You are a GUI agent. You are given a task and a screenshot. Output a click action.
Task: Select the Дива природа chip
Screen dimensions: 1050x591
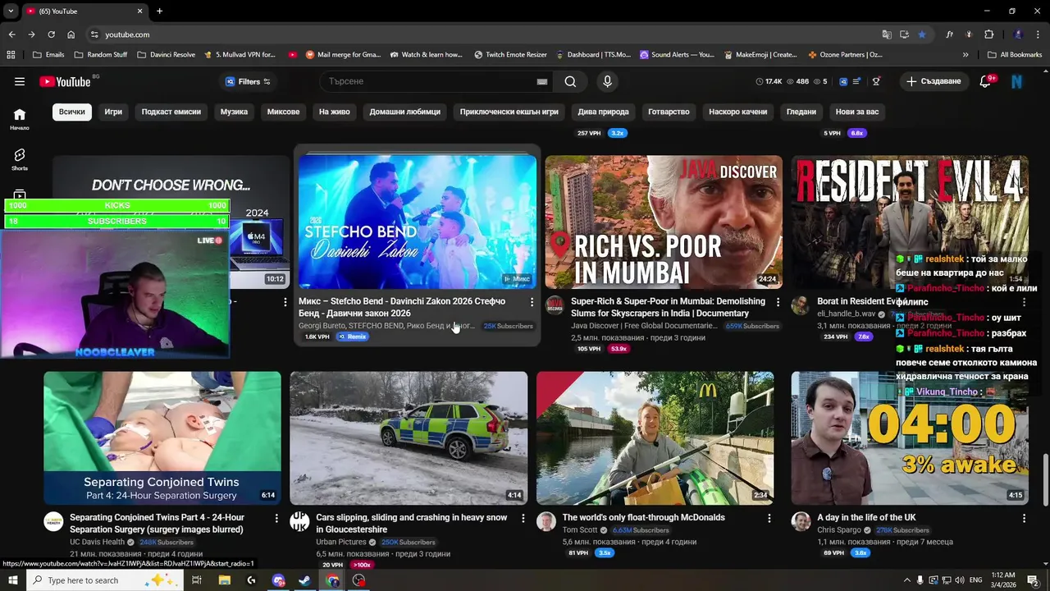click(603, 112)
